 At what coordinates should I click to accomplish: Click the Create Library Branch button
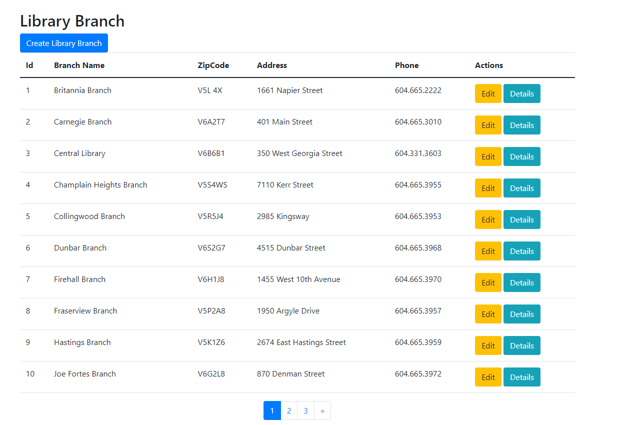tap(64, 43)
